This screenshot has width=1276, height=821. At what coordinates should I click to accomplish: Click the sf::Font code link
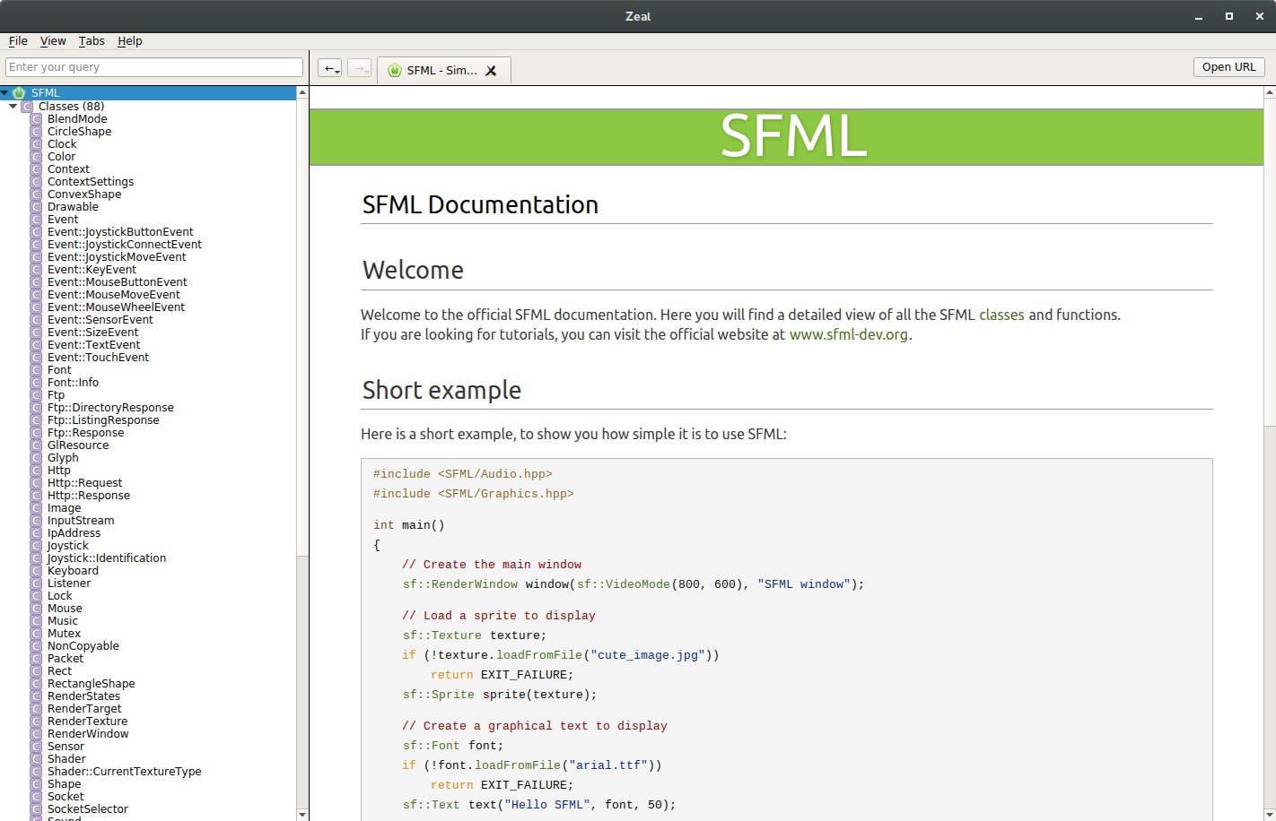[x=432, y=746]
